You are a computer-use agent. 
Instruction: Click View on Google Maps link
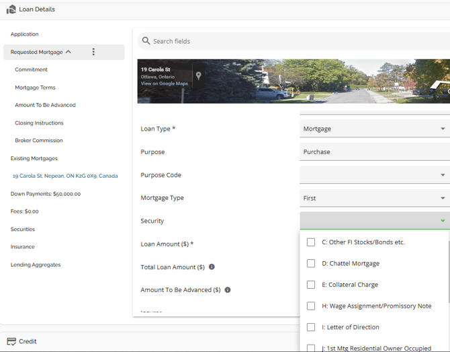[164, 83]
